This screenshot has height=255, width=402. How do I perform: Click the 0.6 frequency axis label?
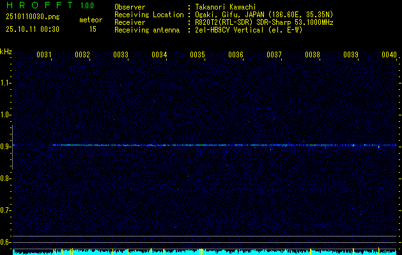[4, 242]
